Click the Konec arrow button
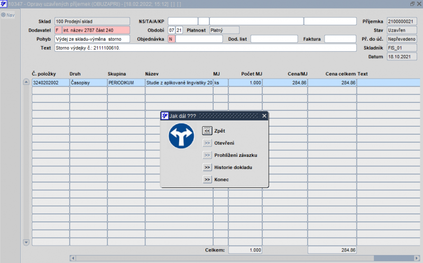Image resolution: width=423 pixels, height=263 pixels. pyautogui.click(x=207, y=180)
